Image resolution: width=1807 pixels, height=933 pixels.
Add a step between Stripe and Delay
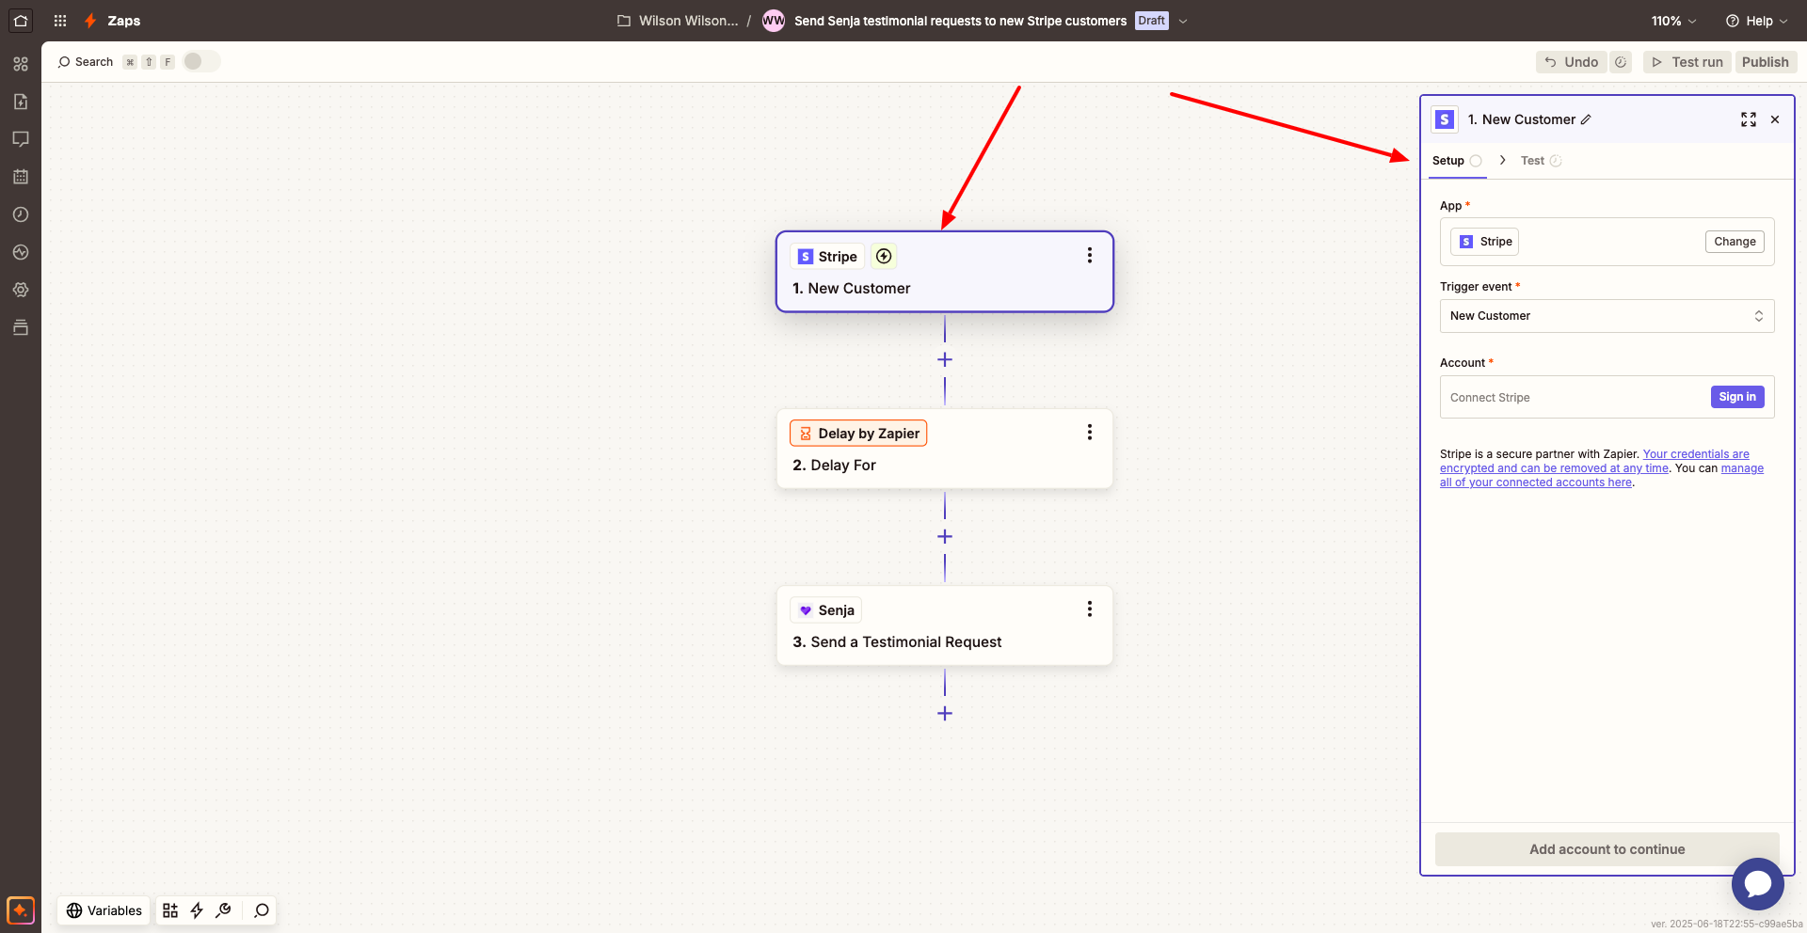(945, 359)
